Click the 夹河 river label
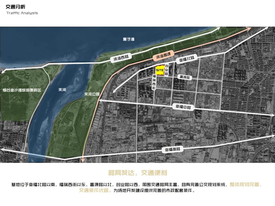275x206 pixels. tap(62, 90)
